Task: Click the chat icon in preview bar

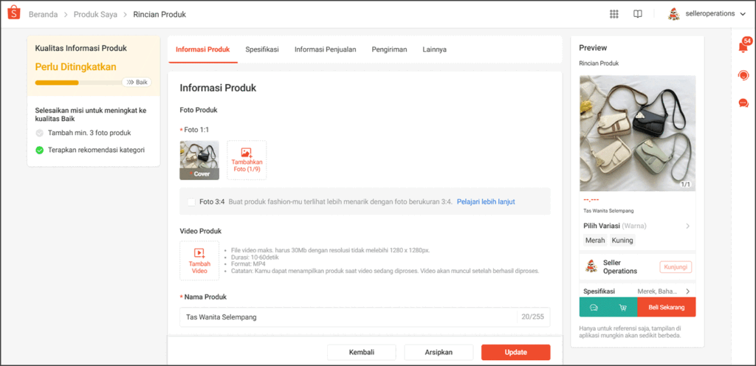Action: coord(594,307)
